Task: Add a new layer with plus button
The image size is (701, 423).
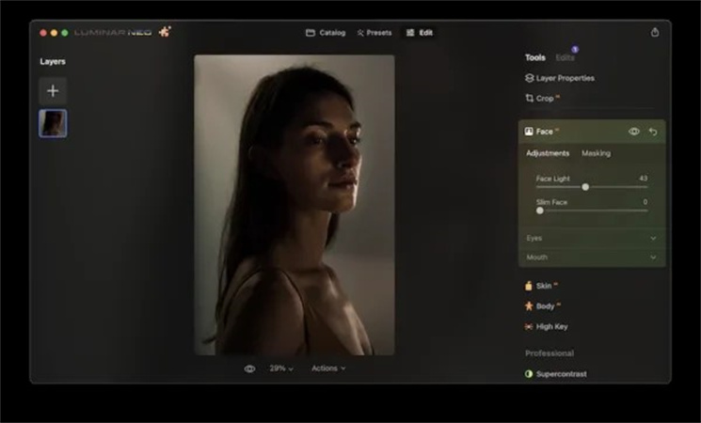Action: point(53,90)
